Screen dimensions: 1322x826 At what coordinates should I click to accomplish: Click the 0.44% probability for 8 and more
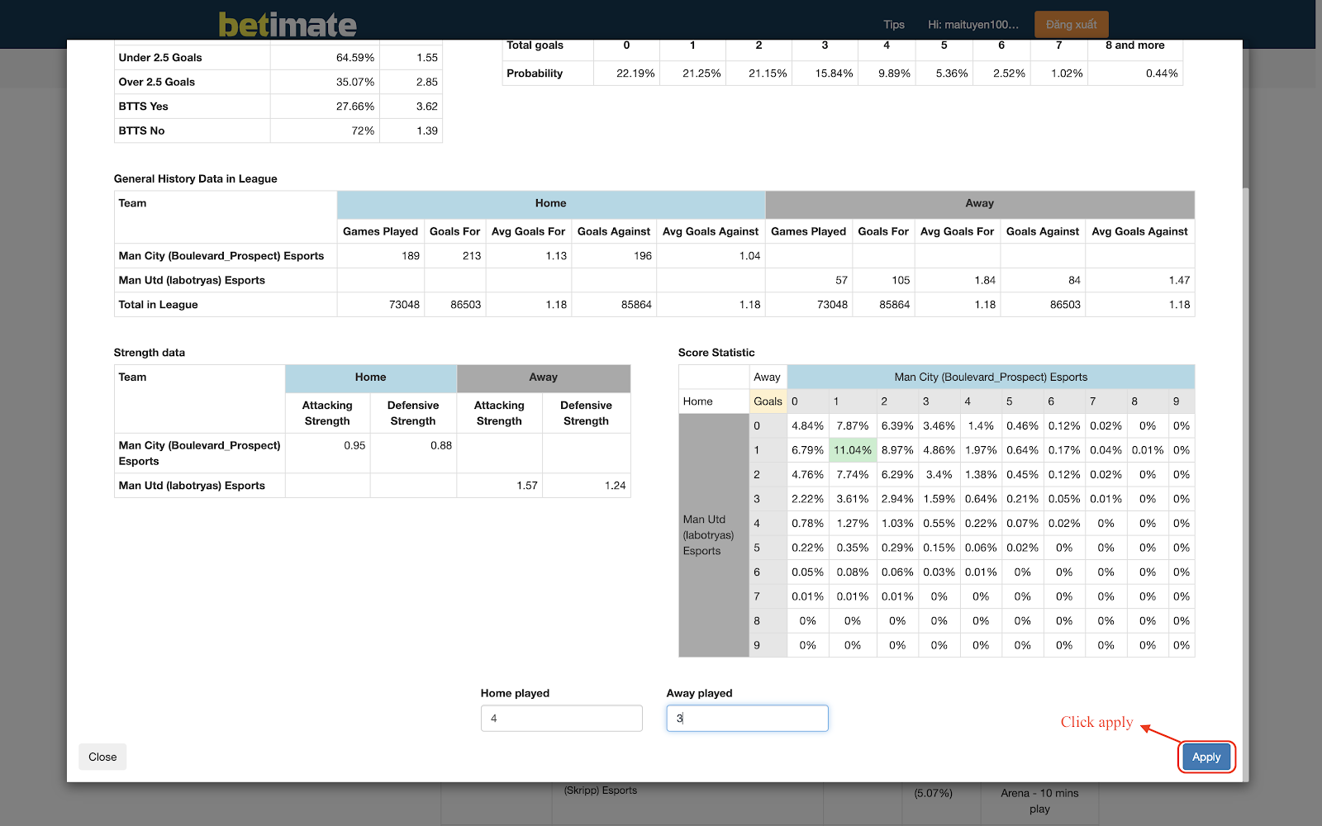1162,74
